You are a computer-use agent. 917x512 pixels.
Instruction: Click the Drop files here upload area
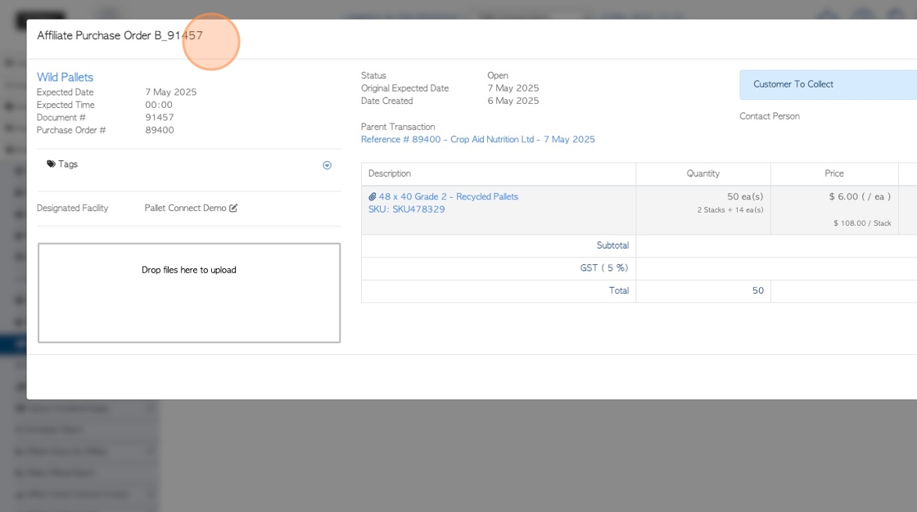click(x=189, y=293)
